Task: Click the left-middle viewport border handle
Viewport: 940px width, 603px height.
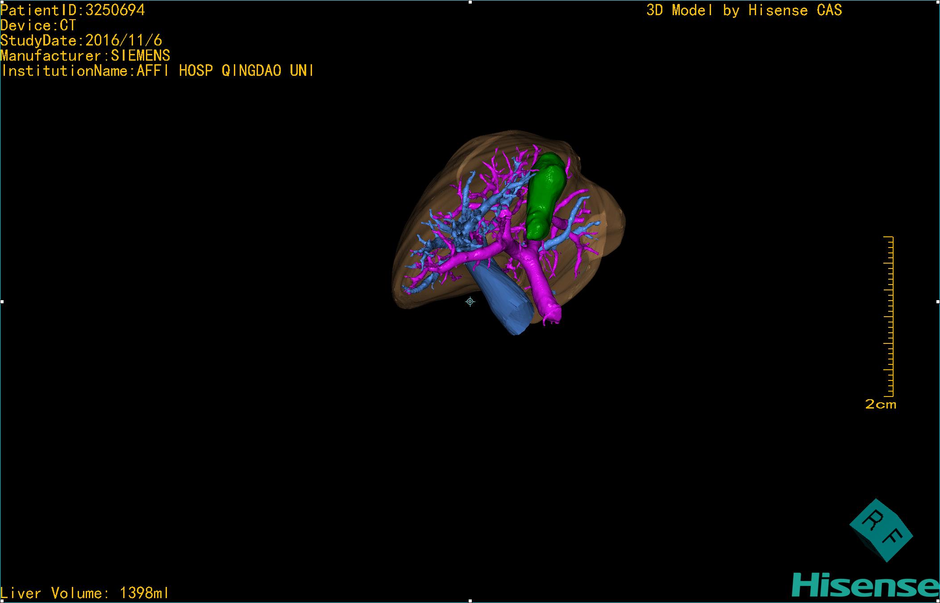Action: (2, 302)
